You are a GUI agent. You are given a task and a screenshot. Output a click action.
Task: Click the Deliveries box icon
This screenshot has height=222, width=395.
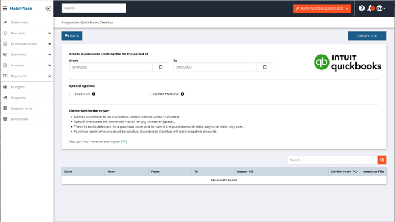(5, 54)
